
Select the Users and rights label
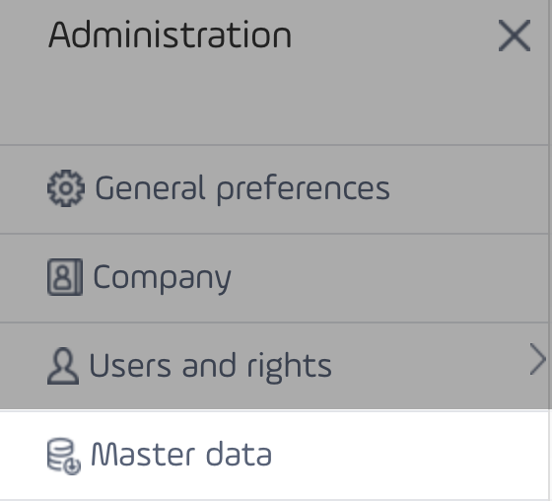pyautogui.click(x=210, y=367)
